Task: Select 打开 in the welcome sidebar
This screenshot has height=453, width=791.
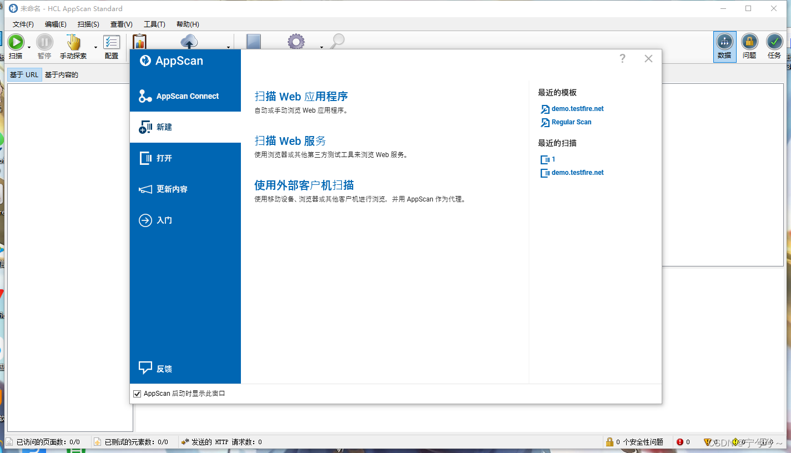Action: (x=185, y=158)
